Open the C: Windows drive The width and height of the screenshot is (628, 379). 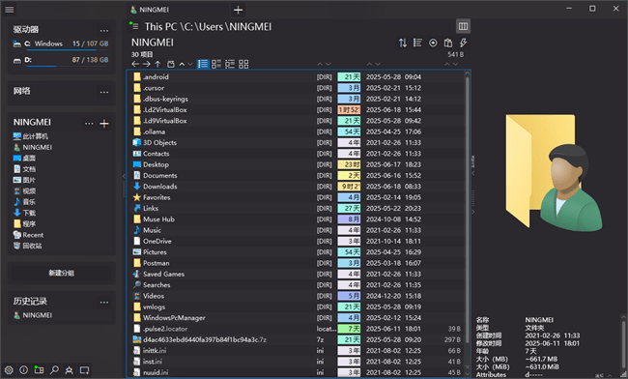(x=61, y=44)
